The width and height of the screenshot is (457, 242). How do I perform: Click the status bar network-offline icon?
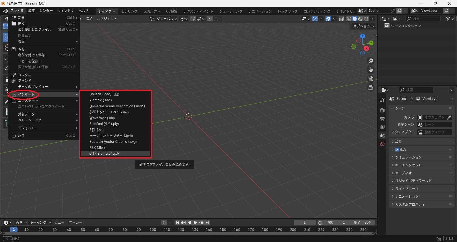coord(438,239)
